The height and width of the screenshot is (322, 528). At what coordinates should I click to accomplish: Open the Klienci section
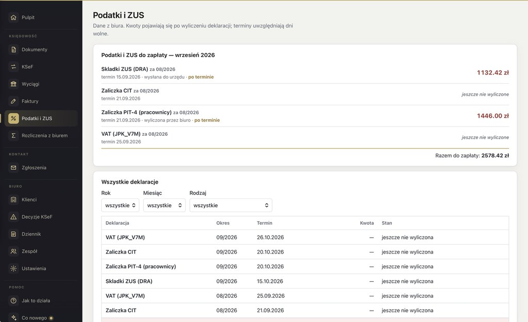41,200
